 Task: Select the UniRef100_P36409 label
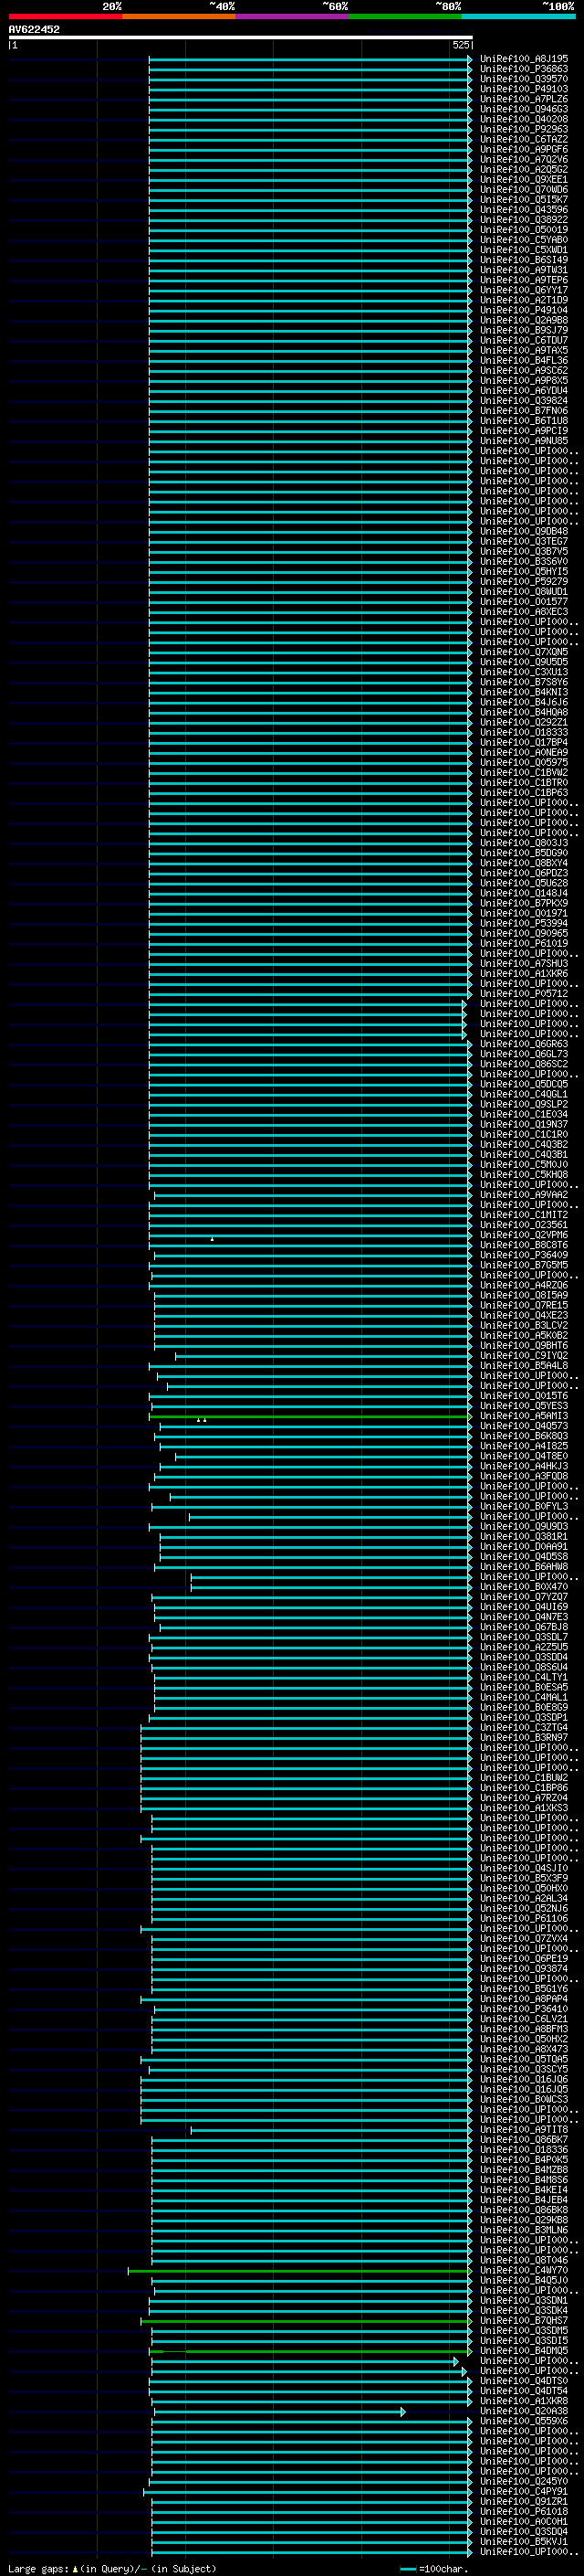[524, 1255]
